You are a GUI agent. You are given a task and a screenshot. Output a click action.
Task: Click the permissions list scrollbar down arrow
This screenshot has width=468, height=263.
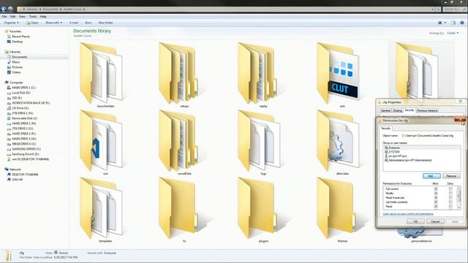(458, 208)
